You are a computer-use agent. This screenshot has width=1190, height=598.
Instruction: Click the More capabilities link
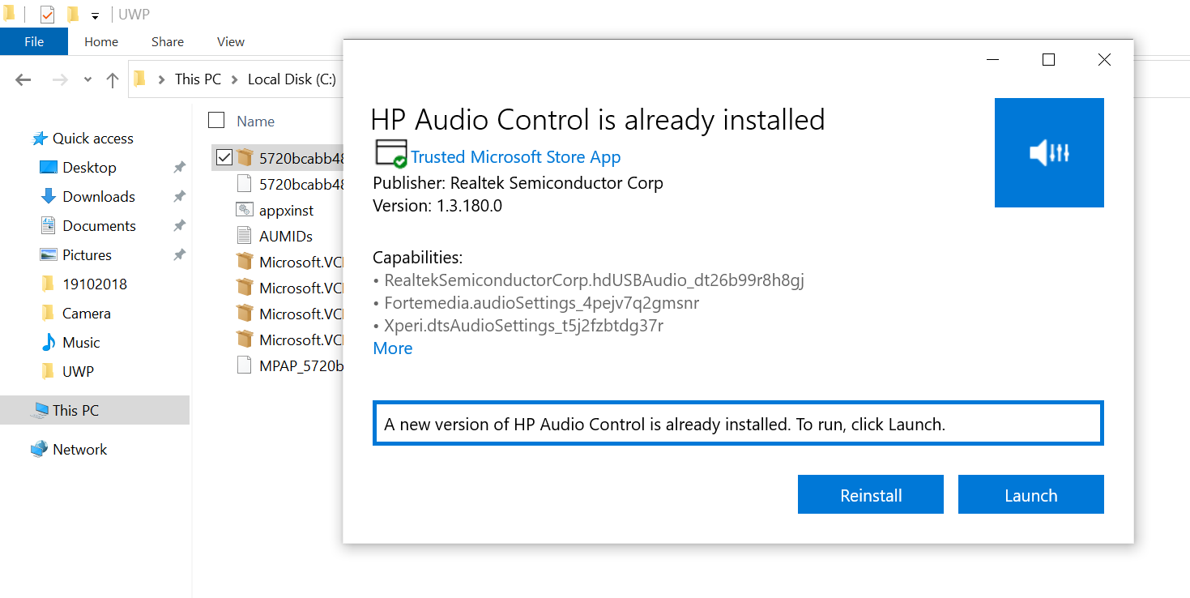393,348
